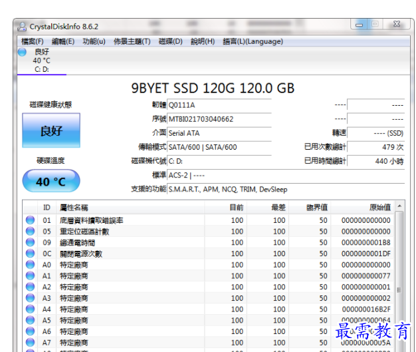Open the 檔案(F) menu
This screenshot has width=416, height=352.
(x=32, y=41)
